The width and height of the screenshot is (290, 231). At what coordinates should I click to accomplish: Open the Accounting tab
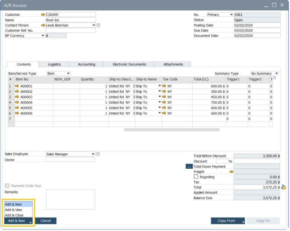(x=87, y=64)
